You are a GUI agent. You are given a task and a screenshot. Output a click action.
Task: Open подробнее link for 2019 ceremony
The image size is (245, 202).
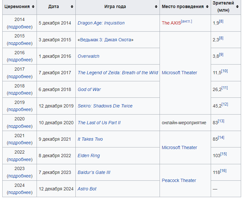tap(19, 109)
